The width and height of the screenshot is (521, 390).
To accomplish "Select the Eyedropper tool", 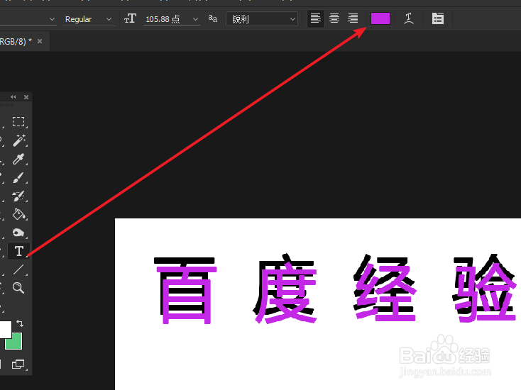I will click(x=18, y=159).
